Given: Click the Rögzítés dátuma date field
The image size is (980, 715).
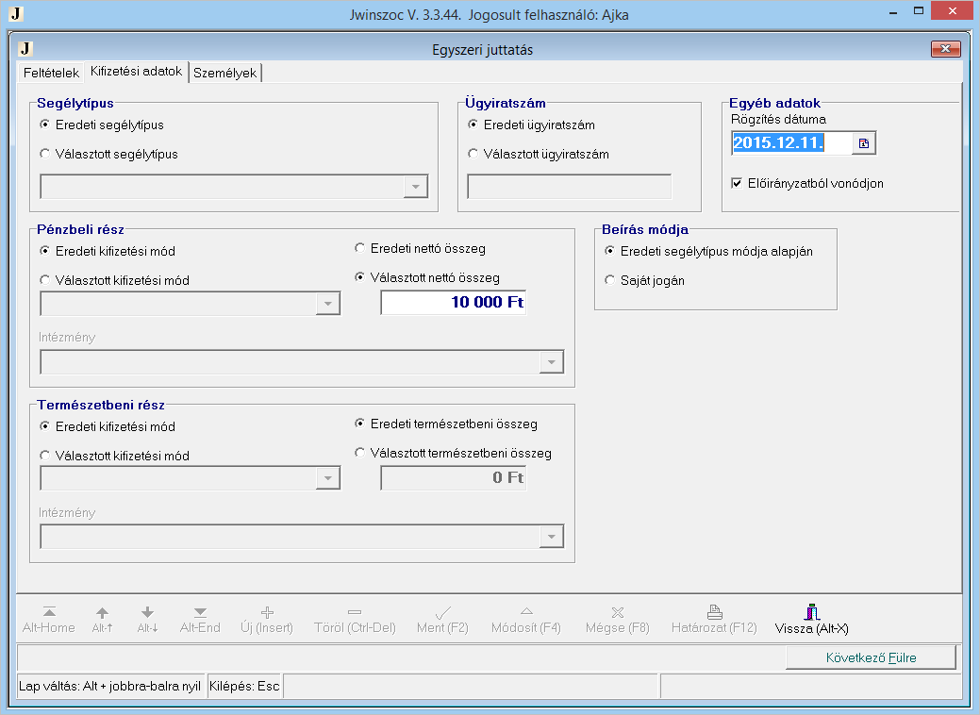Looking at the screenshot, I should (792, 143).
